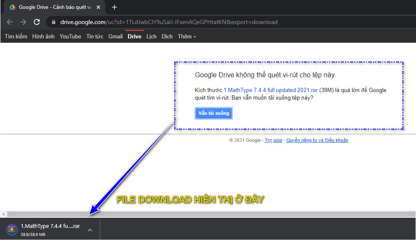416x241 pixels.
Task: Click the Vẫn tải xuống button
Action: click(214, 113)
